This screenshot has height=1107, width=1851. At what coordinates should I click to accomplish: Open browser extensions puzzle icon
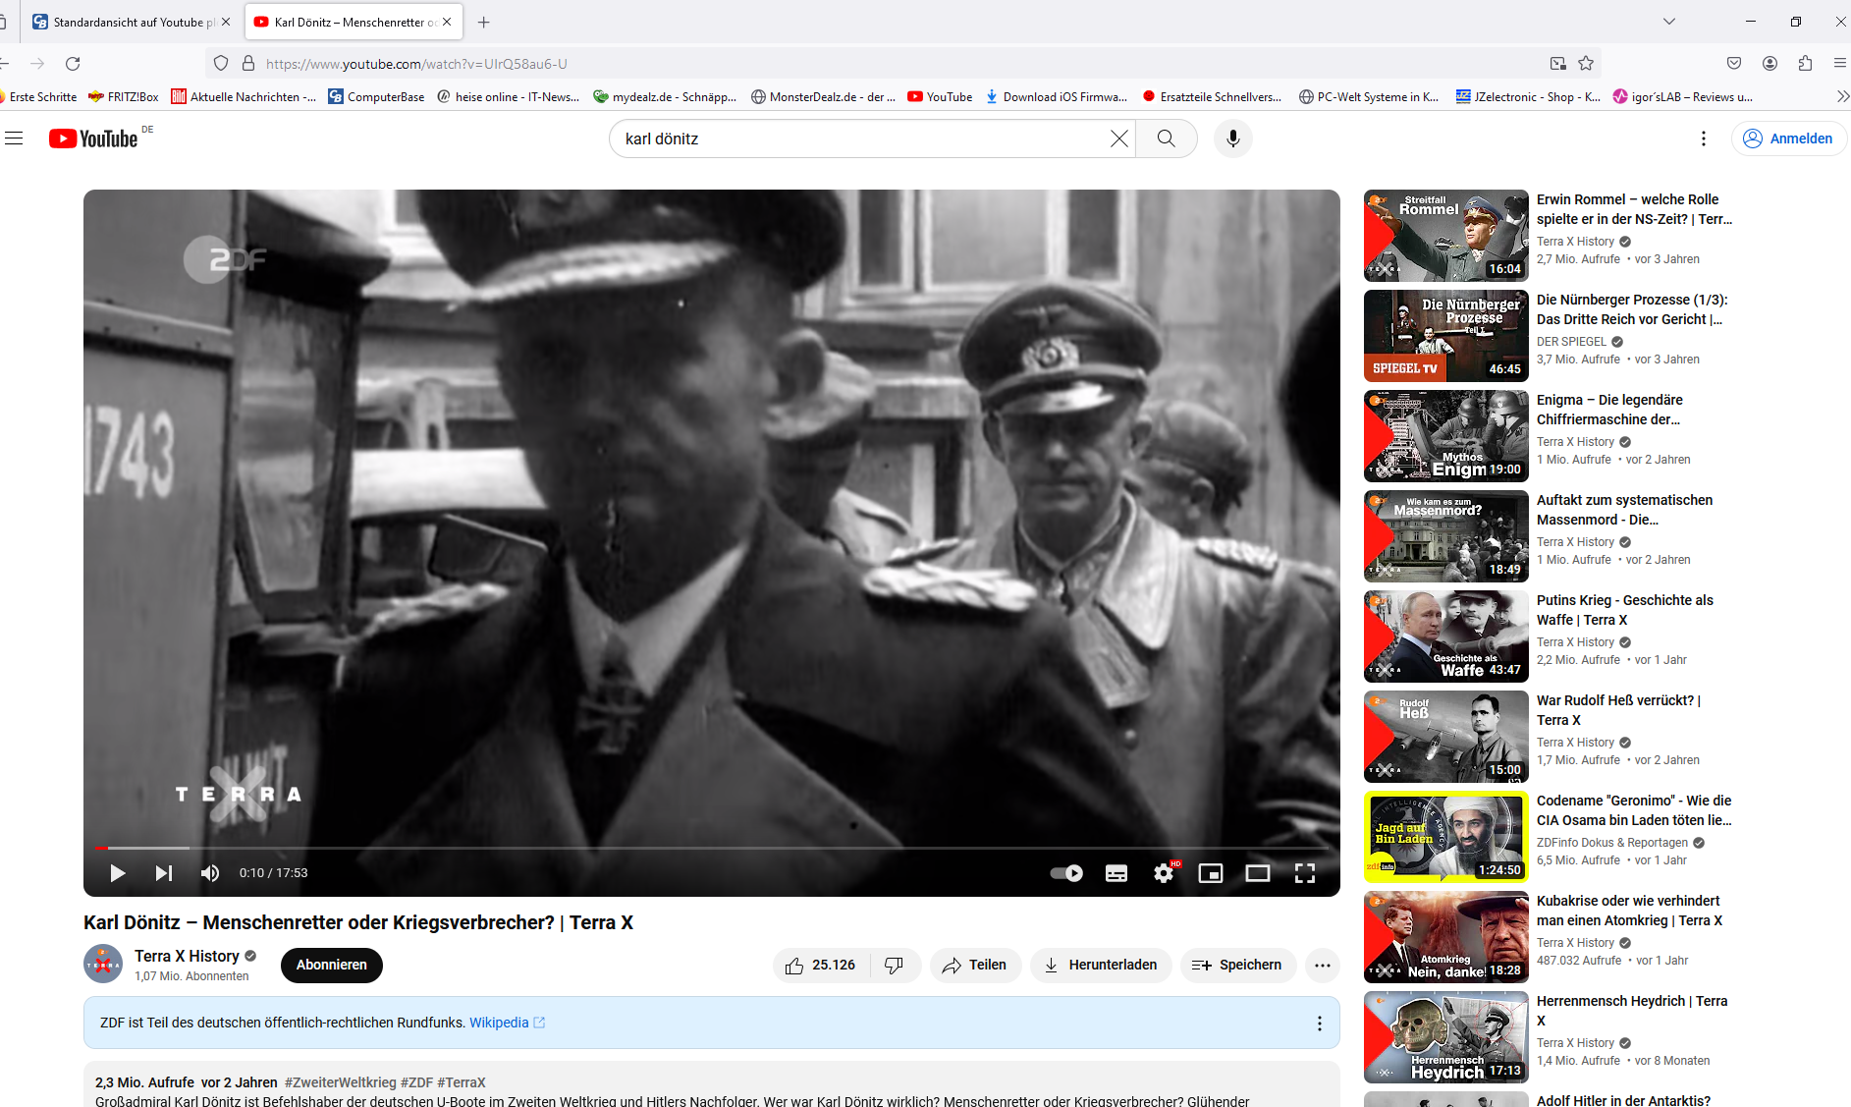[x=1805, y=64]
